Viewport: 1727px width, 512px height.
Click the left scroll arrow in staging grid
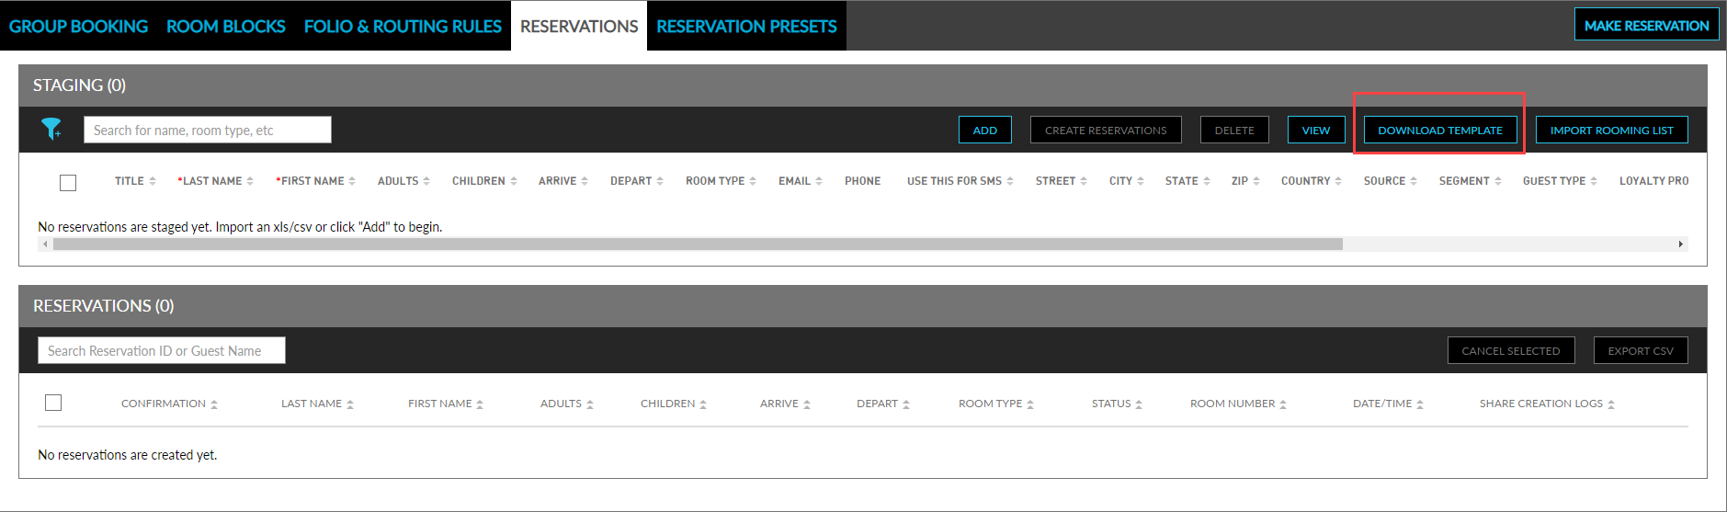pos(45,245)
